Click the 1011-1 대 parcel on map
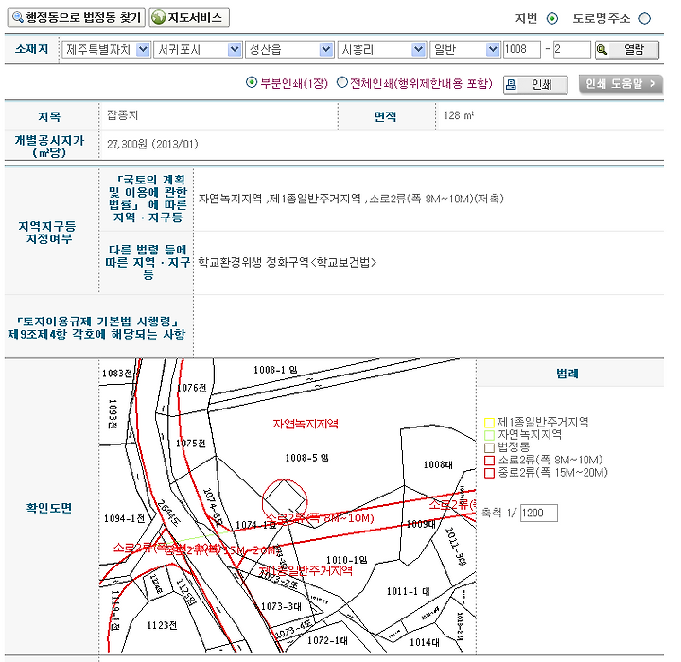This screenshot has width=681, height=662. [408, 591]
